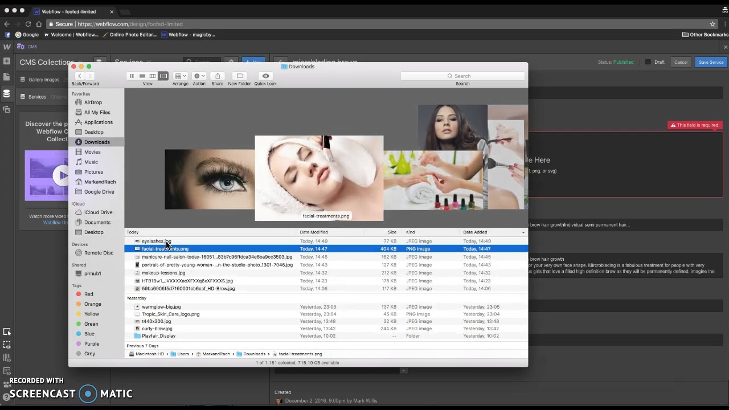This screenshot has height=410, width=729.
Task: Toggle the Draft checkbox in Webflow
Action: point(648,62)
